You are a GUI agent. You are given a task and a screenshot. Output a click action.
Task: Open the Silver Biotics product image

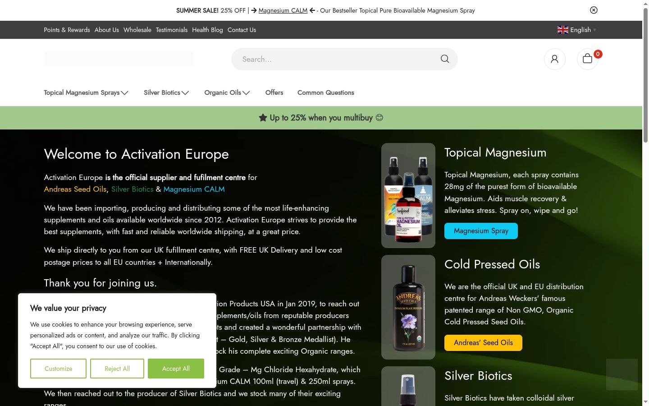point(408,386)
